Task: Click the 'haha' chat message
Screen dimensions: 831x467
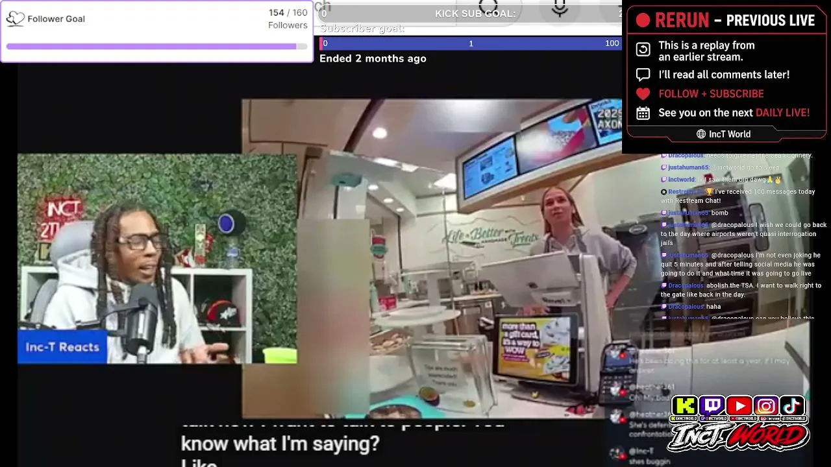Action: tap(691, 306)
